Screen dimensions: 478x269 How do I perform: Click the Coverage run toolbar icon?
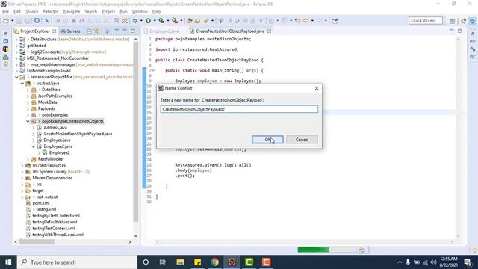coord(161,21)
